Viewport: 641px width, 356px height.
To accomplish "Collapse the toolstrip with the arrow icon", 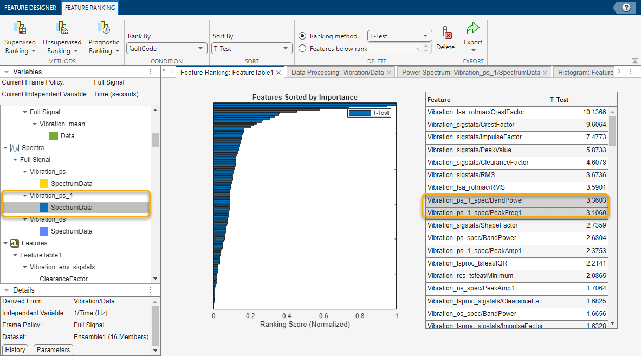I will [635, 61].
